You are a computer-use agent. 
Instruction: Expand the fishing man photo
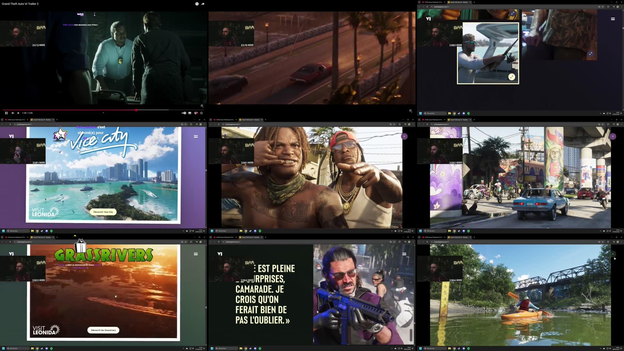coord(511,77)
